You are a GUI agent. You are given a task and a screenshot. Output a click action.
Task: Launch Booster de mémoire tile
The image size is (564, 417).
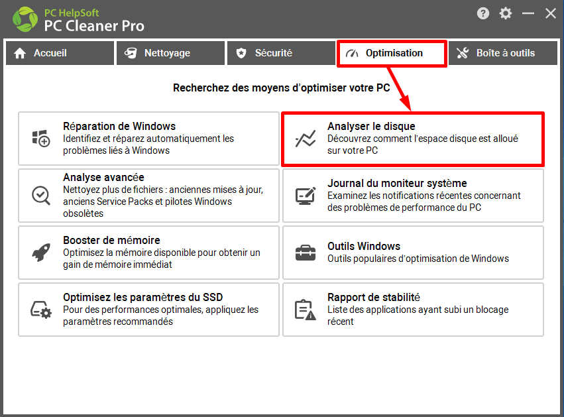point(149,252)
